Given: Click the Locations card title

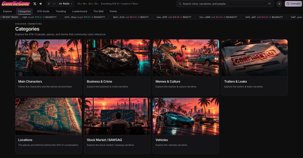Looking at the screenshot, I should coord(25,140).
